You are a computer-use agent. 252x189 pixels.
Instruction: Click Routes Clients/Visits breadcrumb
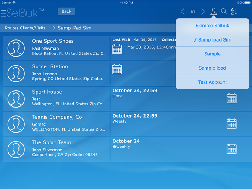click(25, 28)
